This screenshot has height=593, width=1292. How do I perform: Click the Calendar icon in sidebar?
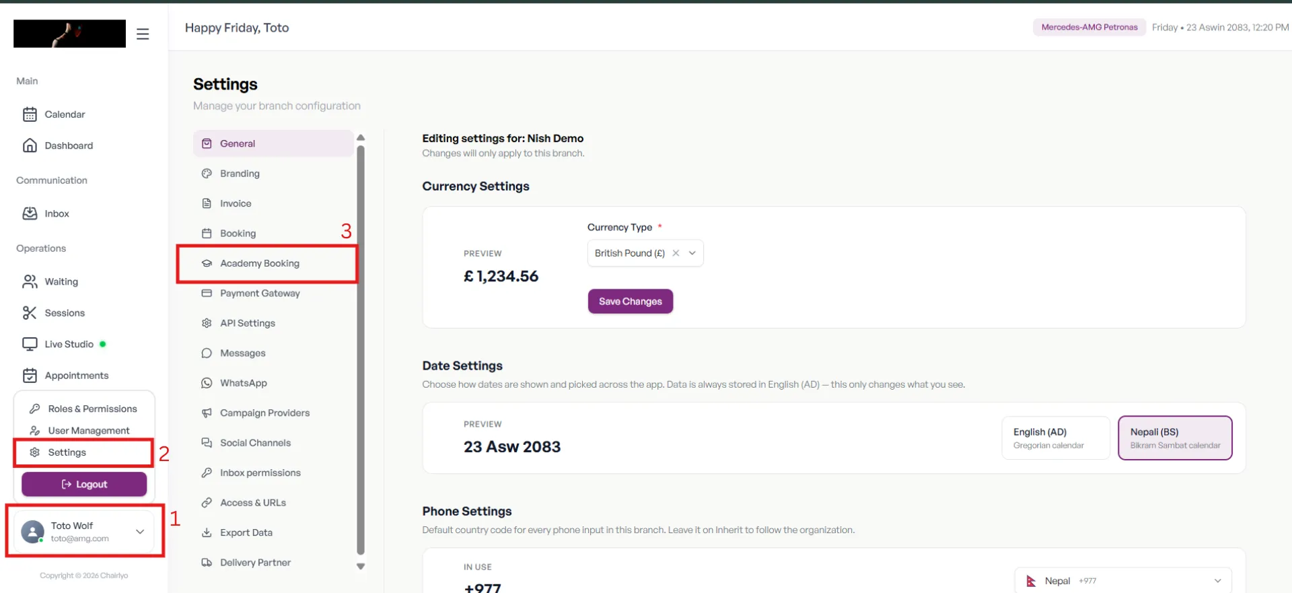pyautogui.click(x=30, y=114)
